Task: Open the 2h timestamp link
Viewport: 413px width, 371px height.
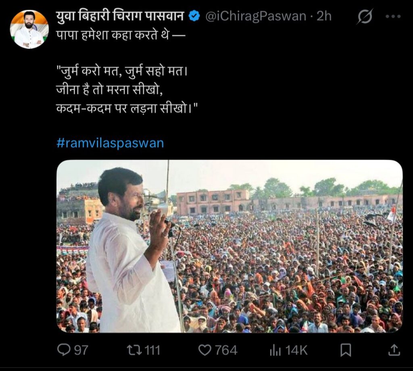Action: pos(324,17)
